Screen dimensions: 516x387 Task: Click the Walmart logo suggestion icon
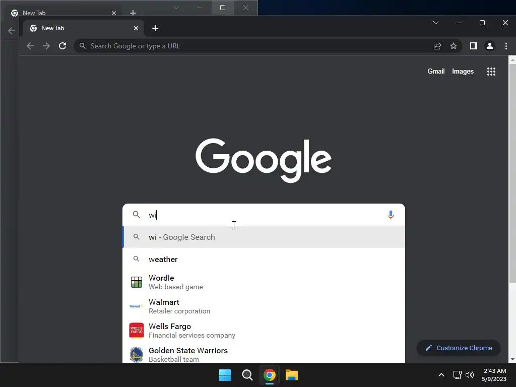(136, 306)
